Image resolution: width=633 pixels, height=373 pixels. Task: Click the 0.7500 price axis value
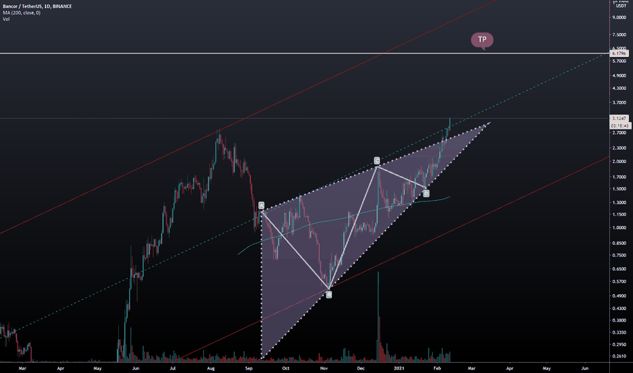click(619, 255)
